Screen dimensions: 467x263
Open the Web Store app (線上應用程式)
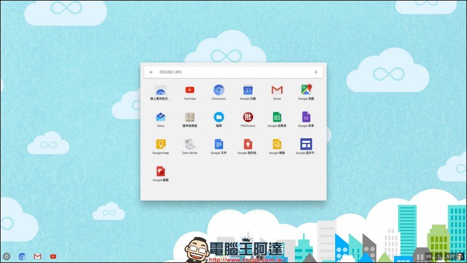[x=161, y=90]
